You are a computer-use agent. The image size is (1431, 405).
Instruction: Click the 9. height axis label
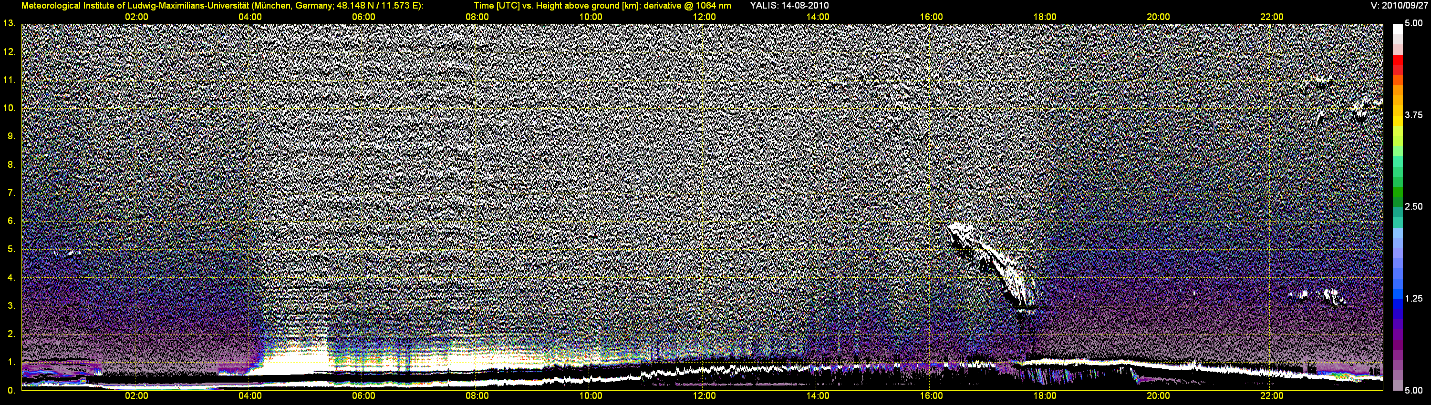click(11, 136)
